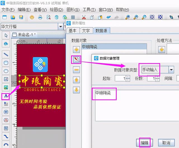The width and height of the screenshot is (179, 148).
Task: Select the rich text R tool
Action: pyautogui.click(x=6, y=104)
